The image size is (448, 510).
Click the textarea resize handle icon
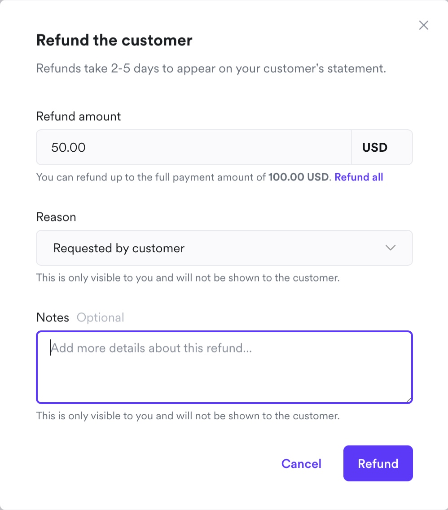click(409, 399)
